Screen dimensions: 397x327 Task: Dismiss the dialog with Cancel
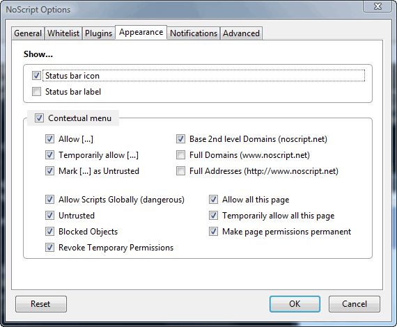pyautogui.click(x=355, y=304)
